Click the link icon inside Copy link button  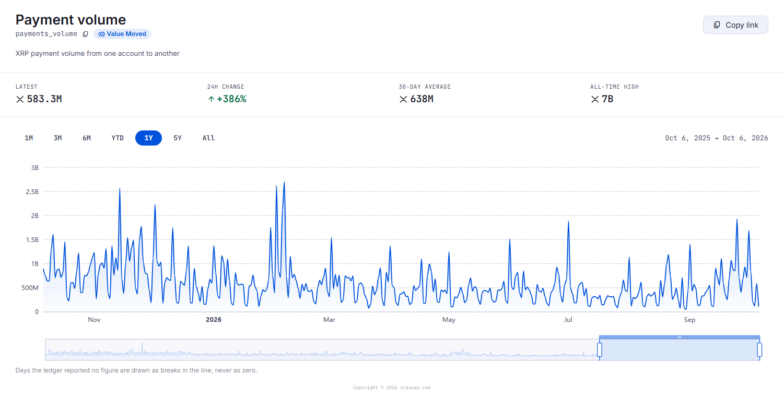tap(717, 25)
